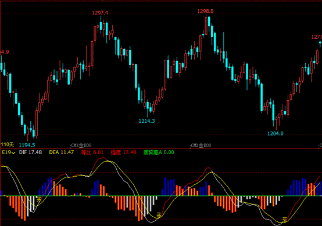The width and height of the screenshot is (322, 226).
Task: Click the green 底背离A 0.00 label
Action: pos(159,152)
